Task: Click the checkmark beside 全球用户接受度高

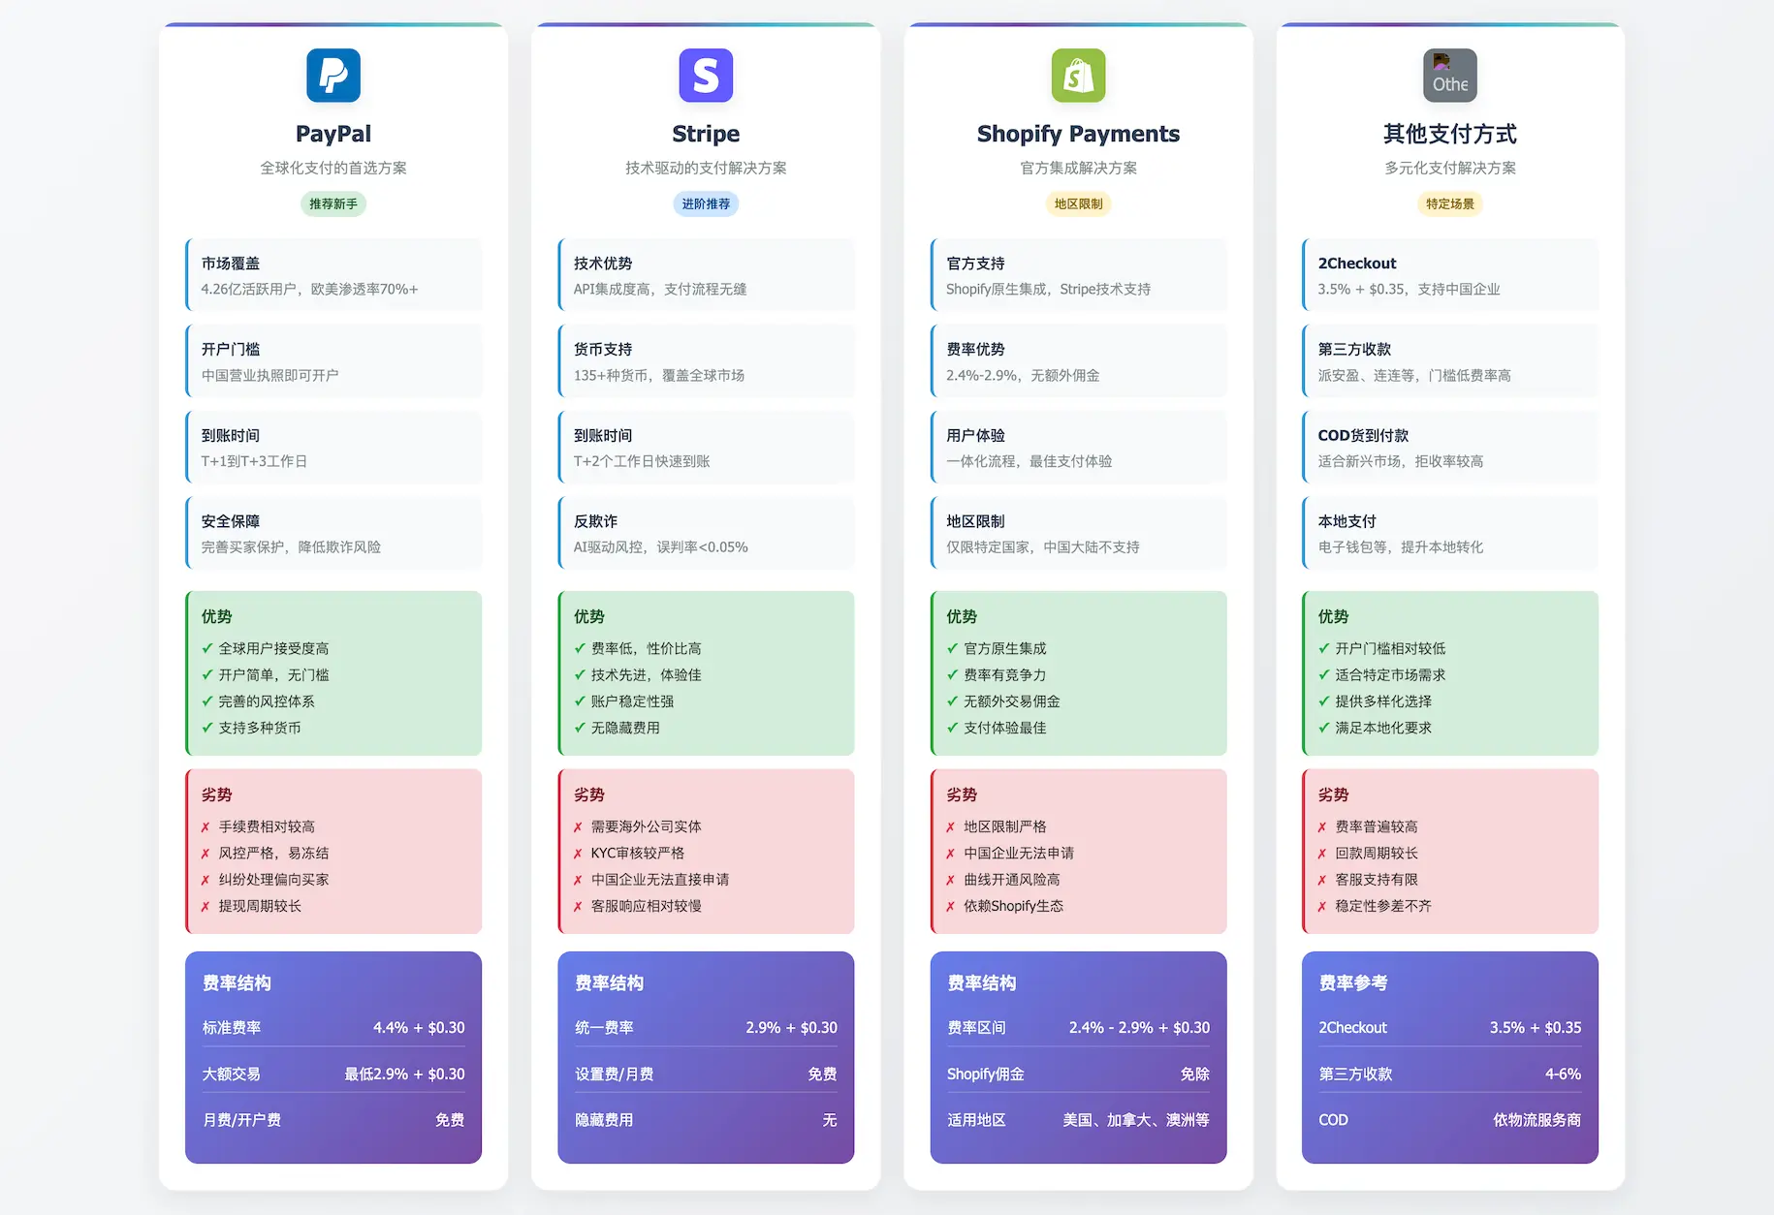Action: tap(207, 648)
